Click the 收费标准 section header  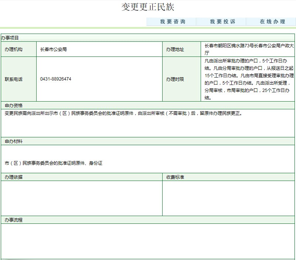[229, 177]
